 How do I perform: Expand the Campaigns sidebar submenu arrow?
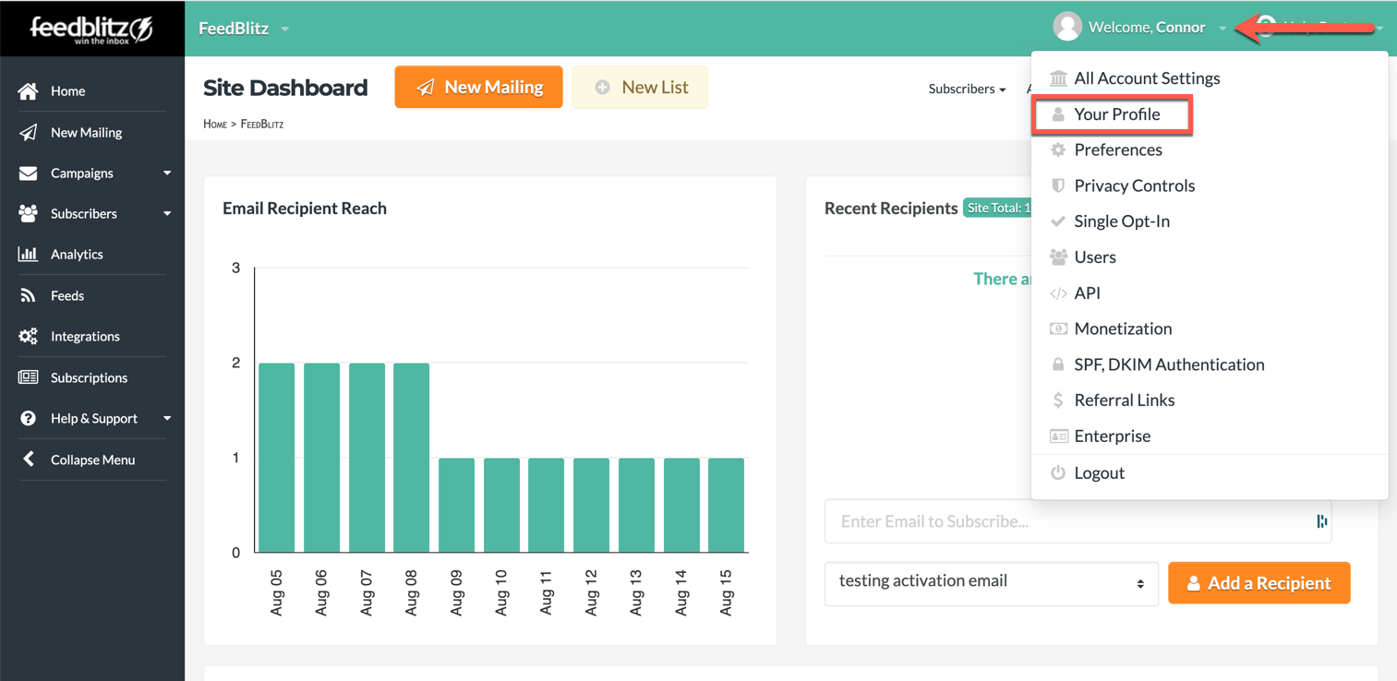pyautogui.click(x=167, y=173)
